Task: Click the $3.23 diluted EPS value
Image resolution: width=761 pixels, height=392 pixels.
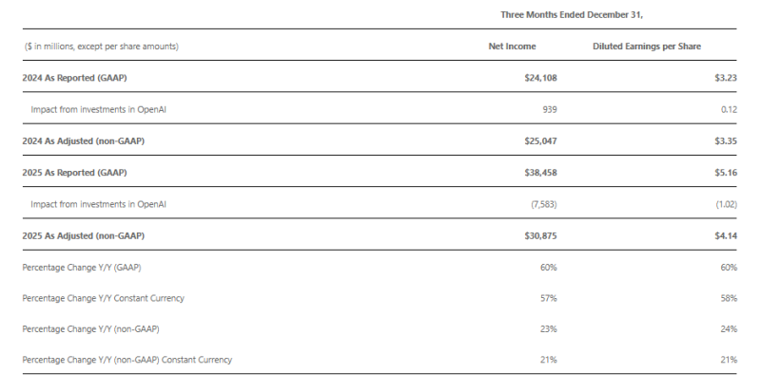Action: (x=727, y=79)
